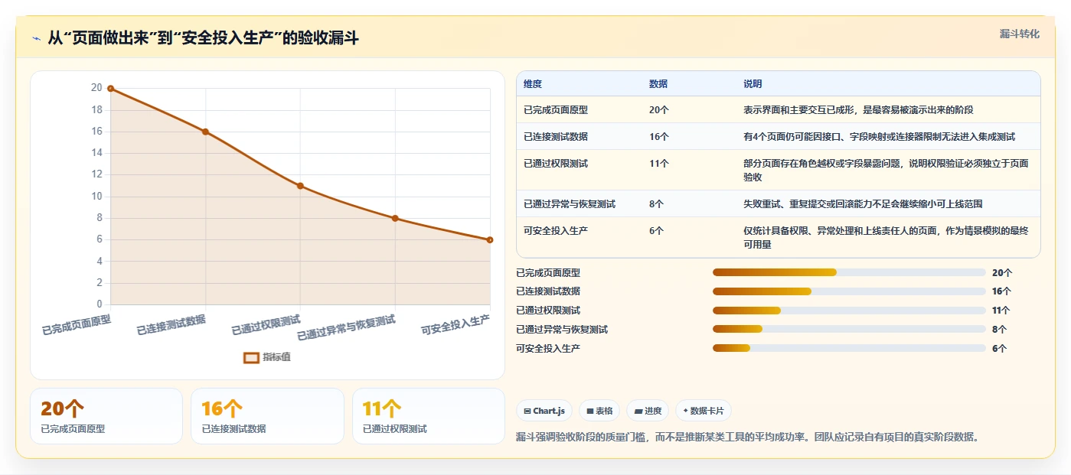Click the 进度 tag chip
1071x475 pixels.
[x=648, y=411]
